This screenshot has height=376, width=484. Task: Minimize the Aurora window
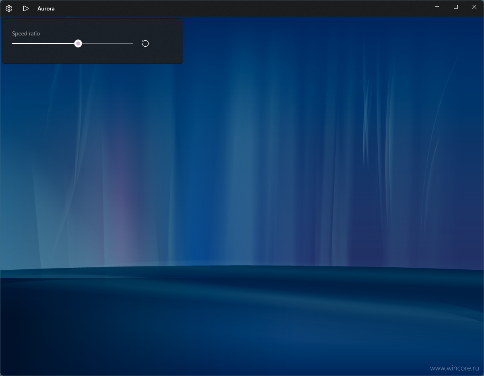click(437, 7)
